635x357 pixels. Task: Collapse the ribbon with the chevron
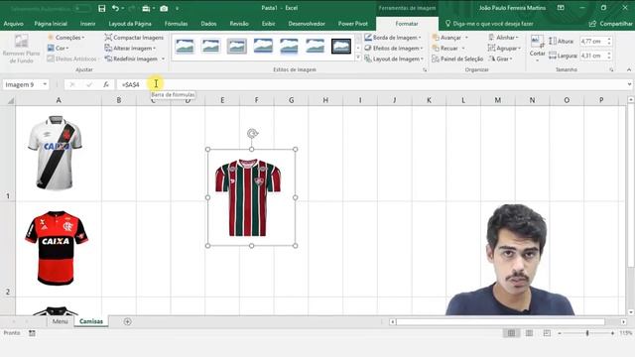coord(629,69)
